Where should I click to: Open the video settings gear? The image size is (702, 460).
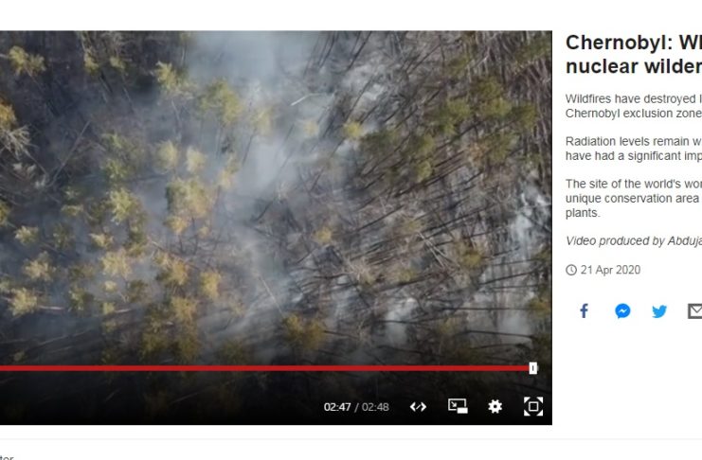tap(495, 406)
